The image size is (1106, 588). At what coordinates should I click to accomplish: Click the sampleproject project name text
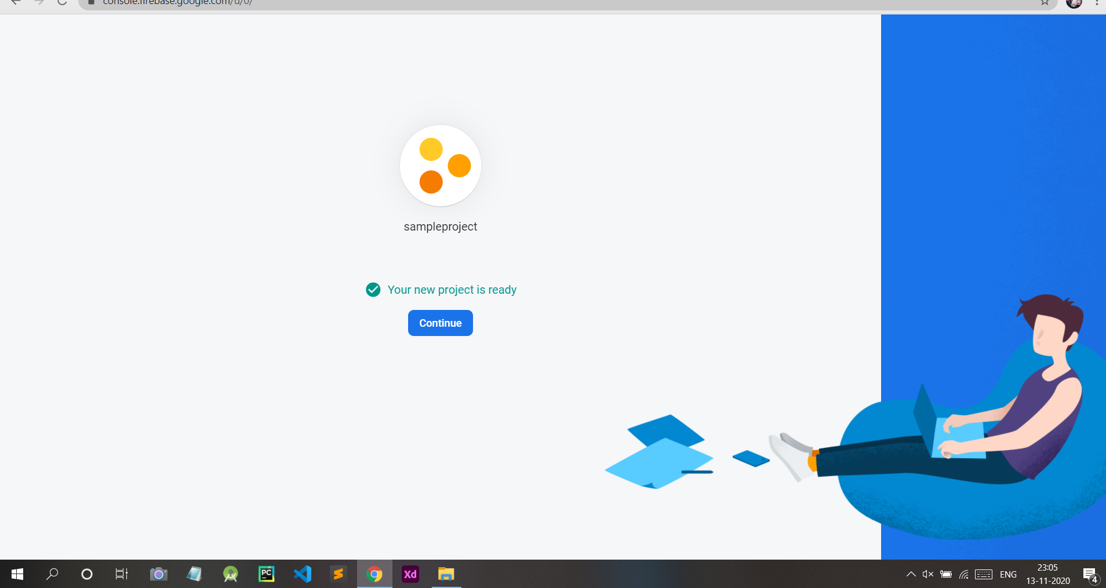point(441,227)
